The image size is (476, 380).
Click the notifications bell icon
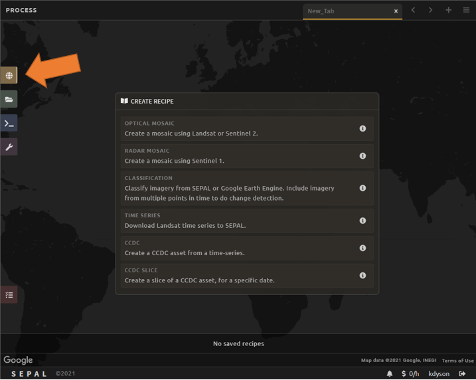point(390,374)
